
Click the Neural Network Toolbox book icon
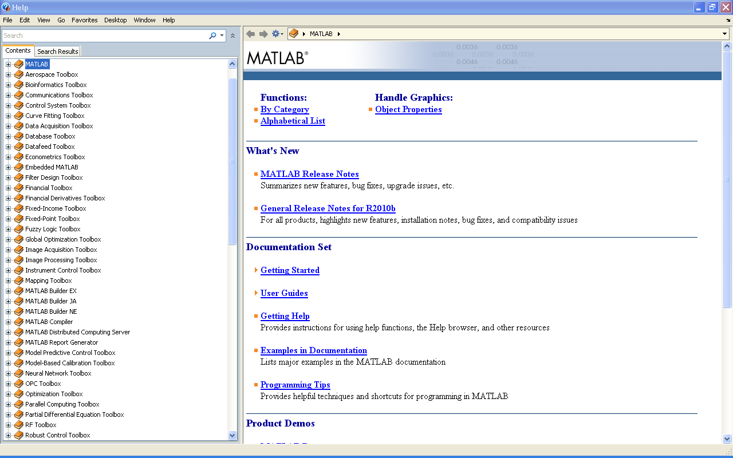(x=19, y=373)
